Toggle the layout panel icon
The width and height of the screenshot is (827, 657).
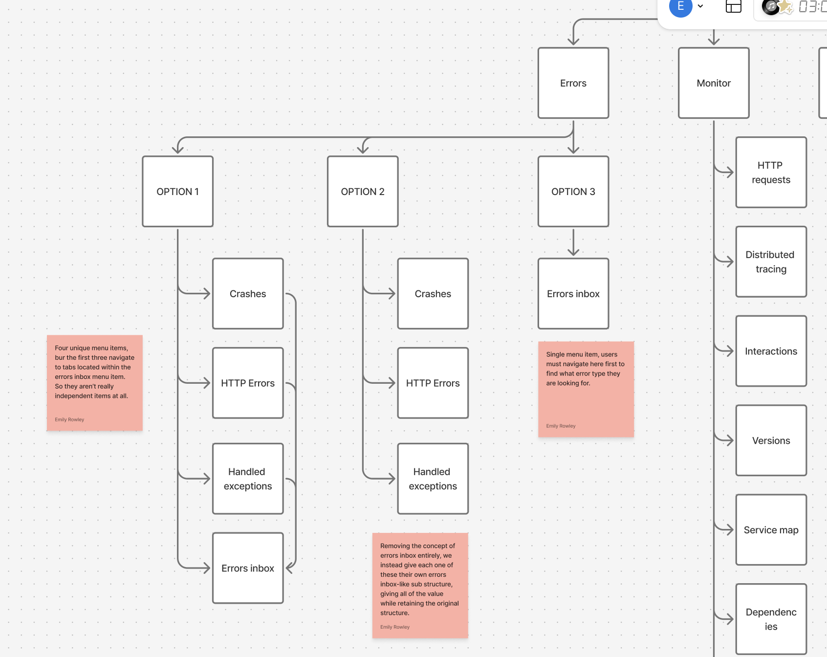point(734,6)
